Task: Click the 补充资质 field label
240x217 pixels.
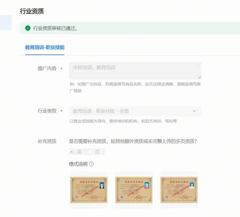Action: (x=47, y=141)
